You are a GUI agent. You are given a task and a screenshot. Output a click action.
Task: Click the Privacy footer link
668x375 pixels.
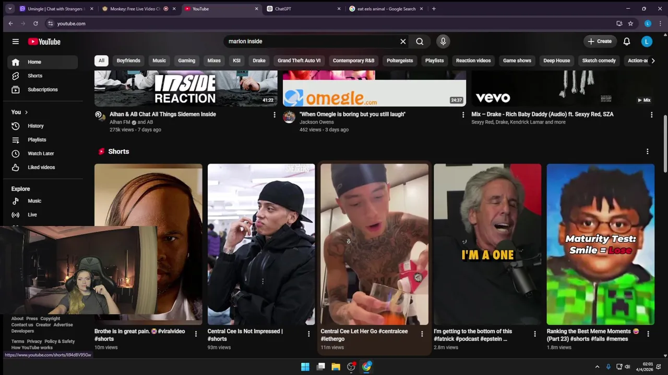pos(34,342)
